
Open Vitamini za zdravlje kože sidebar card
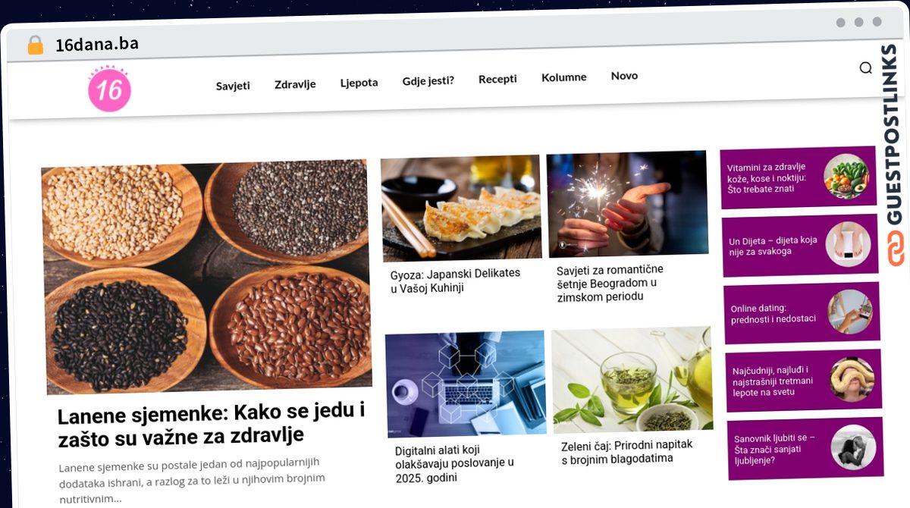pos(799,177)
